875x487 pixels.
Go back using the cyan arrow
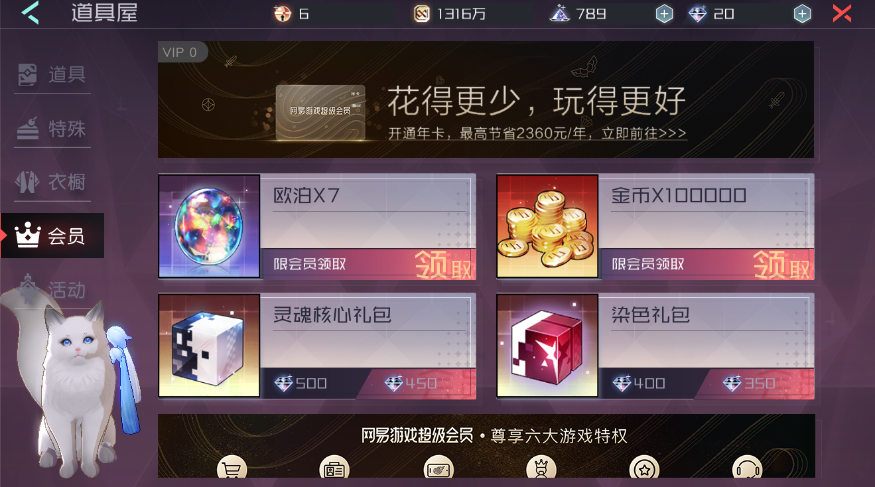pyautogui.click(x=30, y=13)
